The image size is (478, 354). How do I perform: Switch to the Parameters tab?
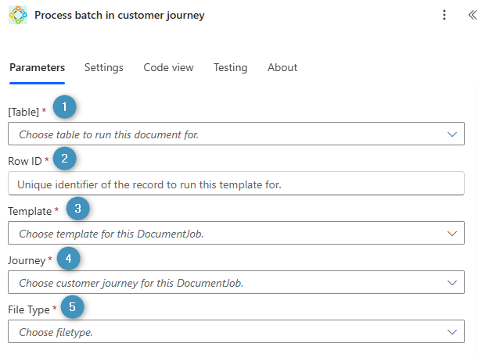point(37,68)
